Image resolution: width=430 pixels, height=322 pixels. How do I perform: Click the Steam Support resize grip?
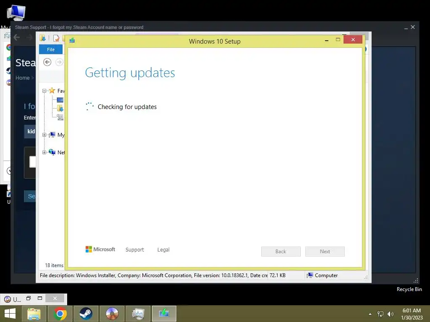point(416,280)
